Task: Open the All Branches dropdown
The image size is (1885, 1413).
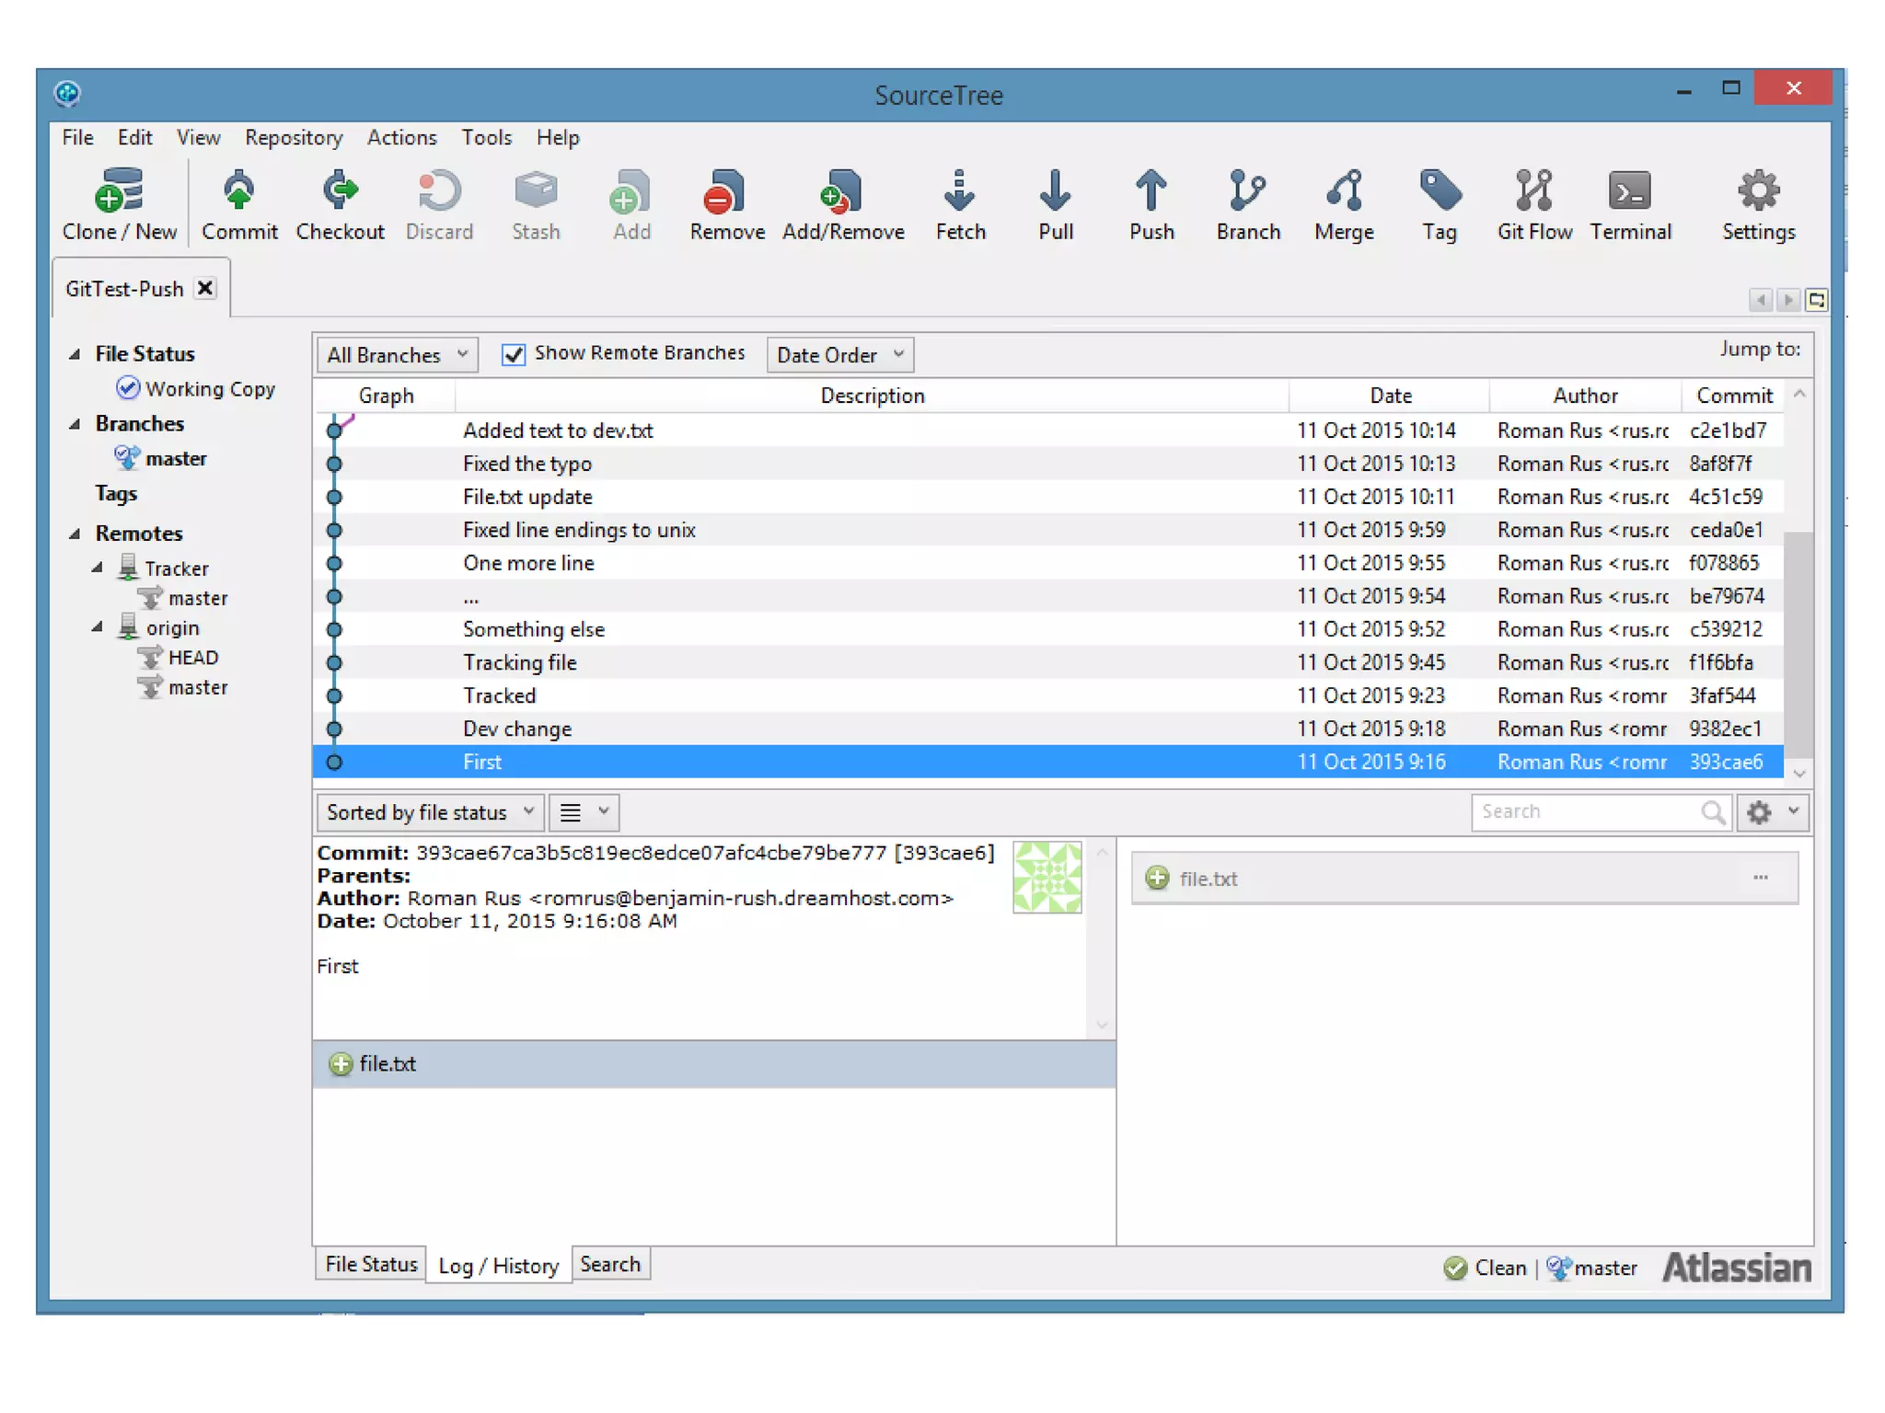Action: pyautogui.click(x=397, y=354)
